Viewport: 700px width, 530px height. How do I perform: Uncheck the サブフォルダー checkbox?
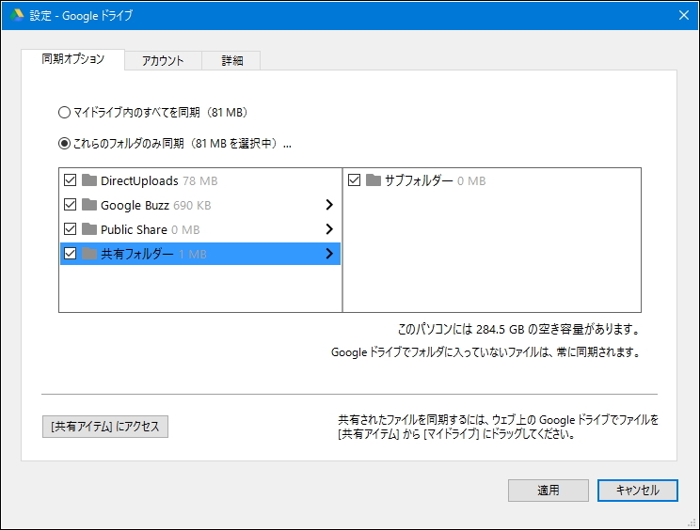(x=354, y=180)
